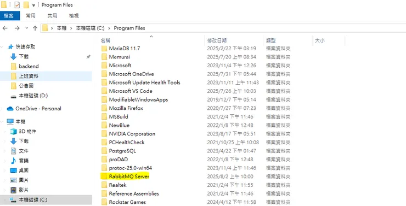Click the pin icon next to 下載
Image resolution: width=406 pixels, height=206 pixels.
pyautogui.click(x=88, y=56)
